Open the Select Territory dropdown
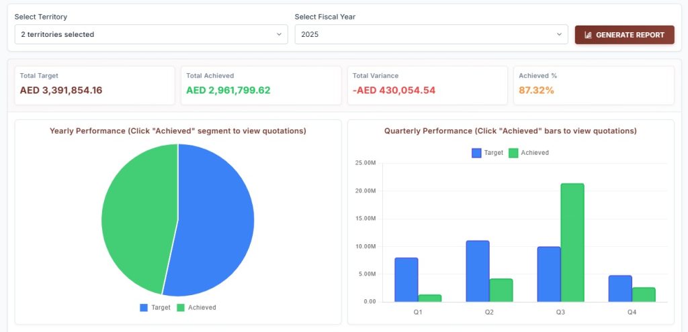This screenshot has height=332, width=688. coord(151,34)
